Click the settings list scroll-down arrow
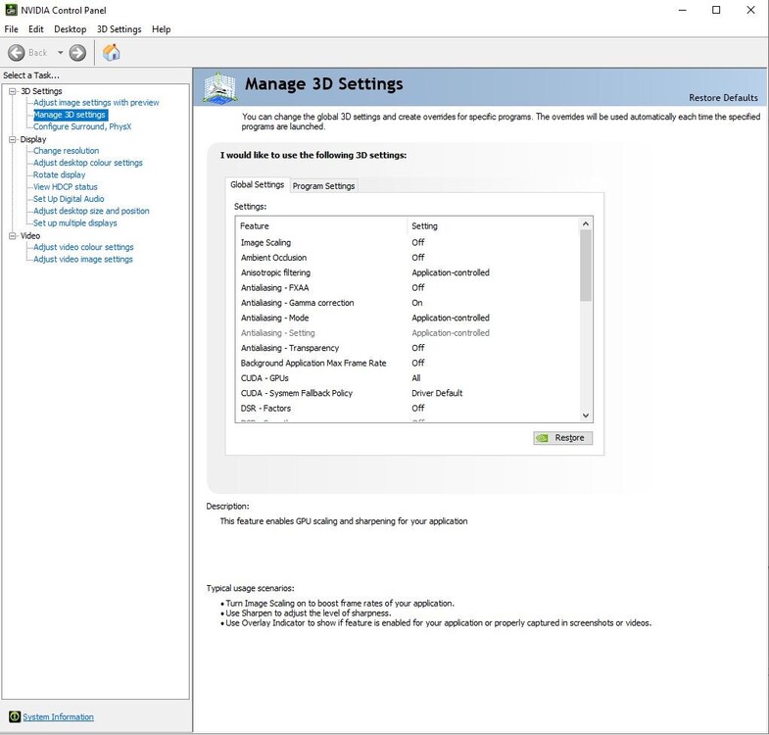 [x=586, y=416]
